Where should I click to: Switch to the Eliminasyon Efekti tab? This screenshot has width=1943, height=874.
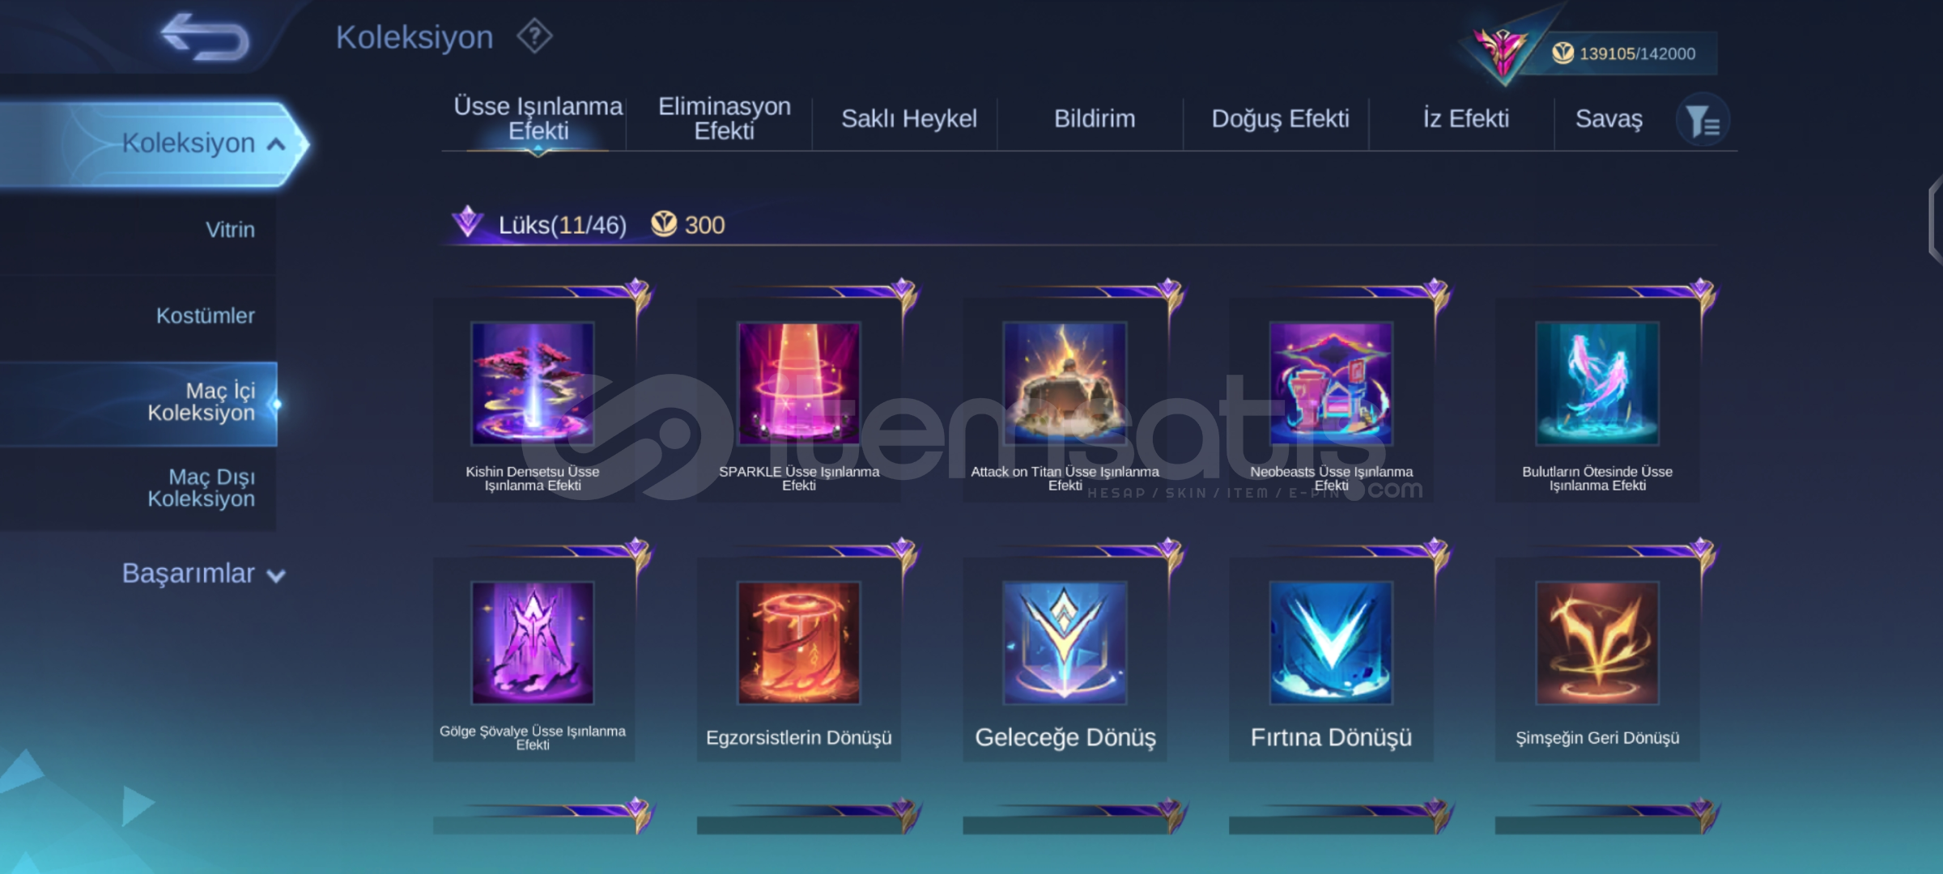[x=724, y=119]
